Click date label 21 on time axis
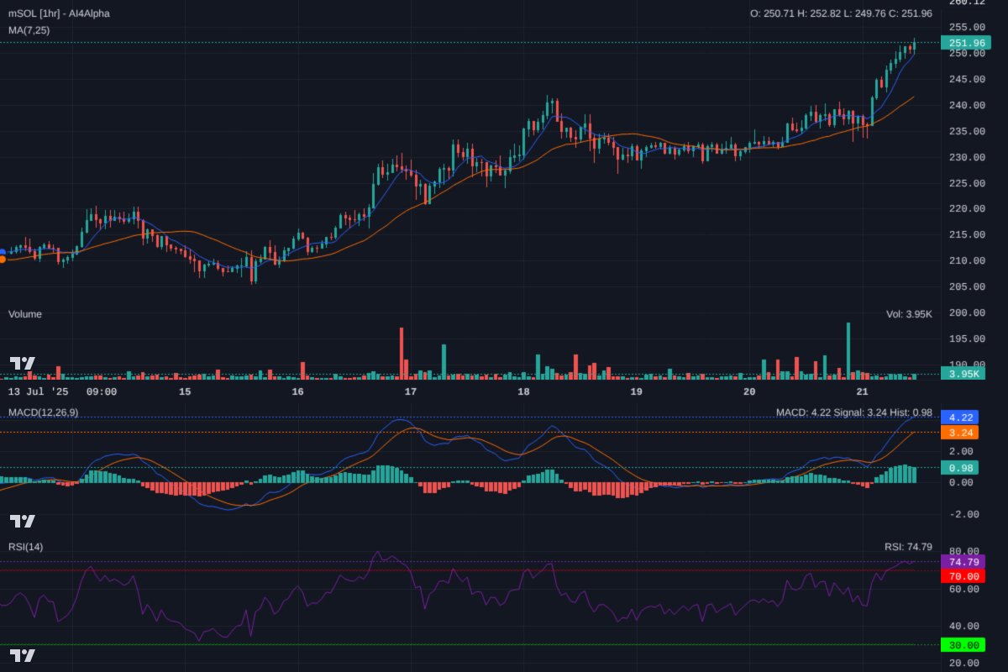This screenshot has height=672, width=1008. (863, 392)
